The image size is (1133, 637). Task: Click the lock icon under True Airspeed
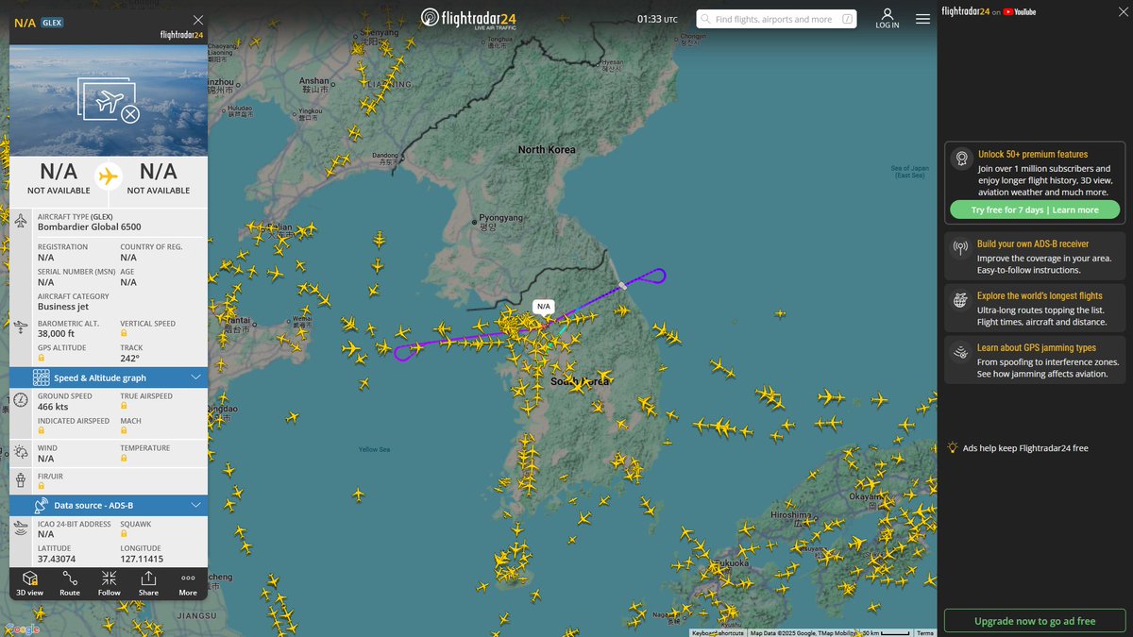[x=124, y=407]
